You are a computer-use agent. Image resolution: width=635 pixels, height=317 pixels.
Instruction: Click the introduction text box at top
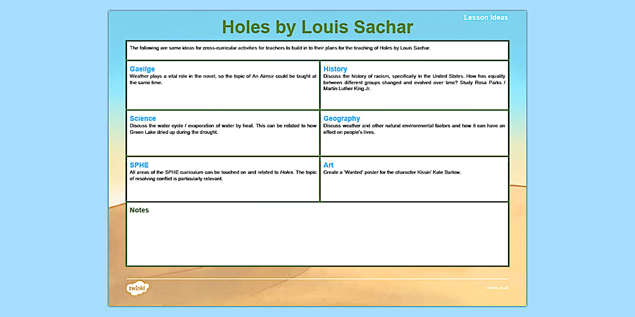tap(317, 49)
